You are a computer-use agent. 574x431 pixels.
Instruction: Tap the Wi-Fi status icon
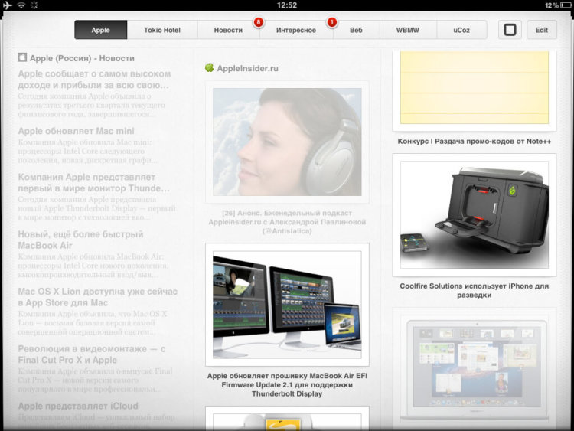coord(21,5)
